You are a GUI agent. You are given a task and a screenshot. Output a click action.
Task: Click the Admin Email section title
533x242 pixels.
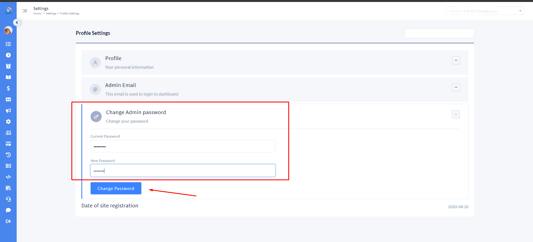[121, 85]
